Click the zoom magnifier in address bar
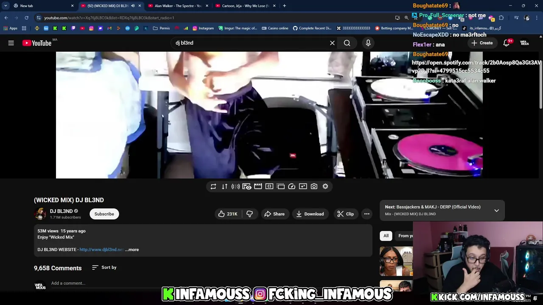Viewport: 543px width, 305px height. [x=406, y=18]
